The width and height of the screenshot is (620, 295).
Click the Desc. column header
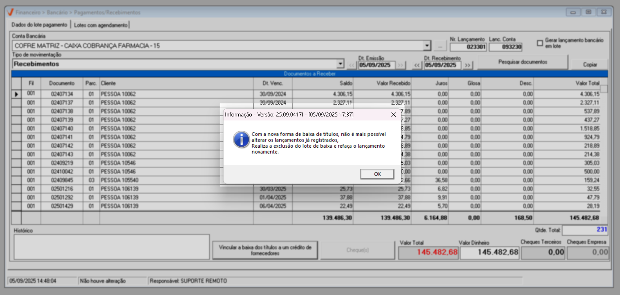pos(507,83)
